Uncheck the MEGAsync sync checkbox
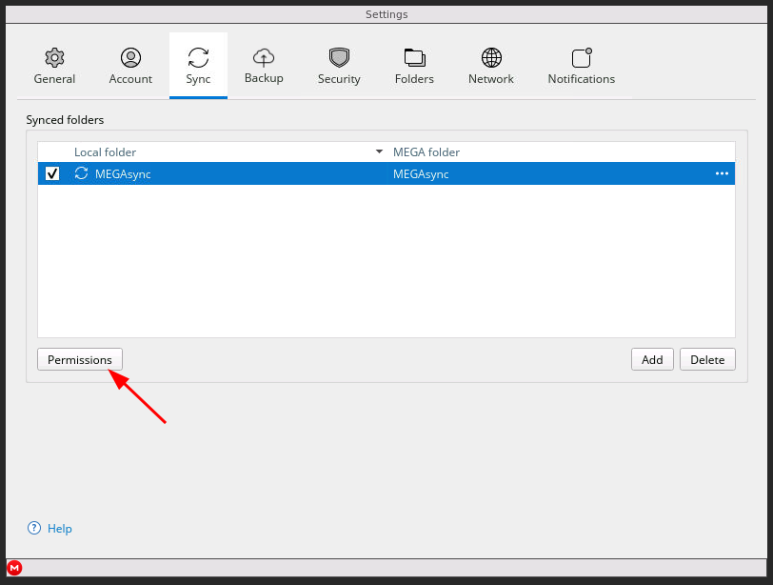773x585 pixels. (52, 173)
